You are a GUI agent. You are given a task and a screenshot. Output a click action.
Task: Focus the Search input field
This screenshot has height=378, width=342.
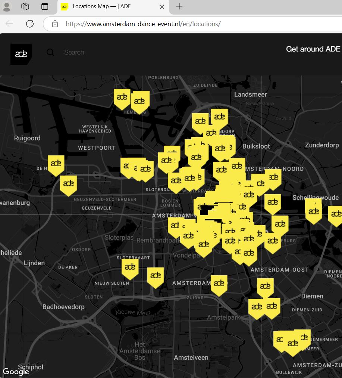click(x=74, y=52)
